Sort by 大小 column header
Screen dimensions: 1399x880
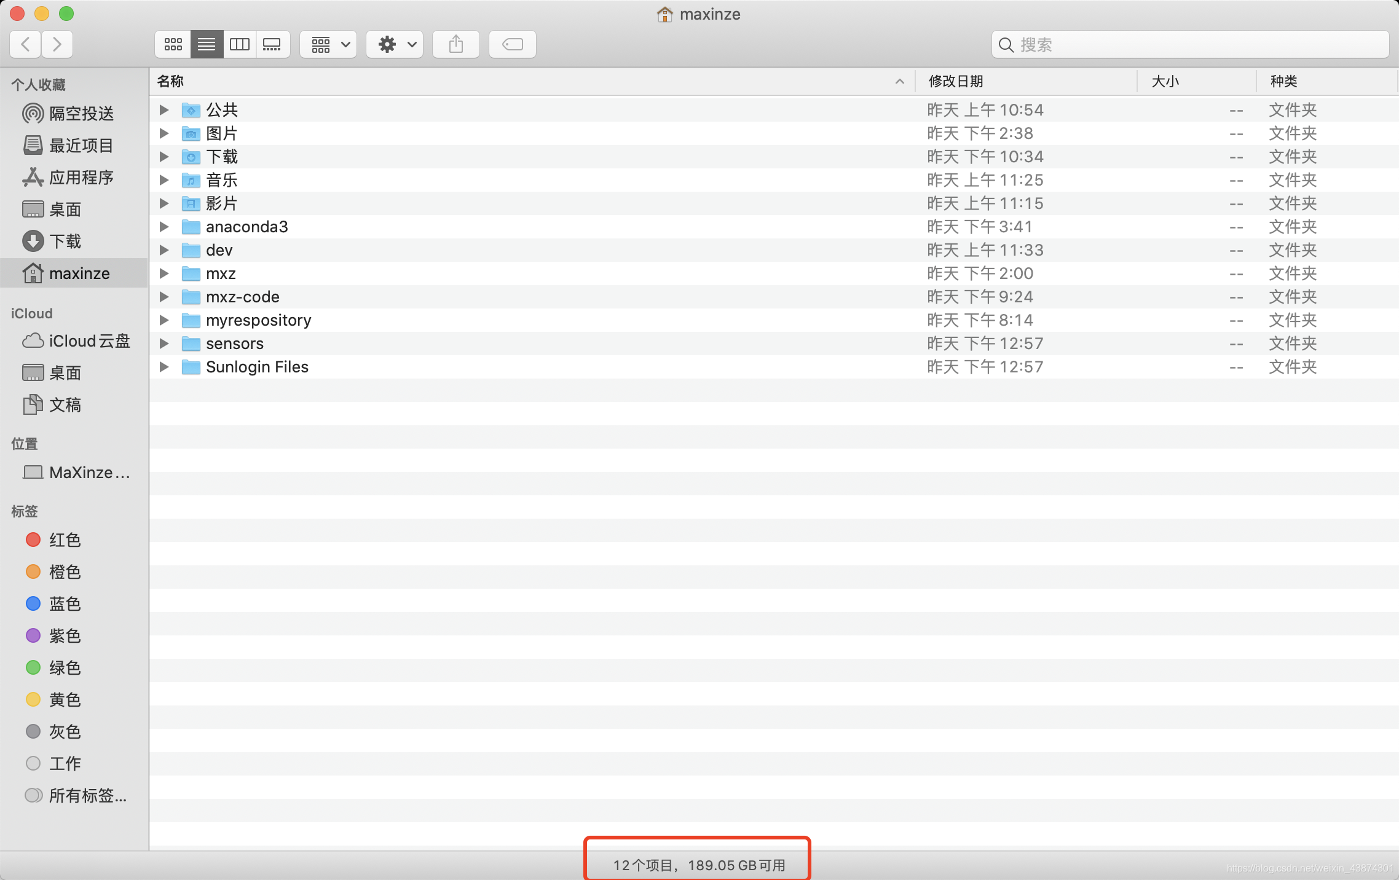click(1197, 81)
